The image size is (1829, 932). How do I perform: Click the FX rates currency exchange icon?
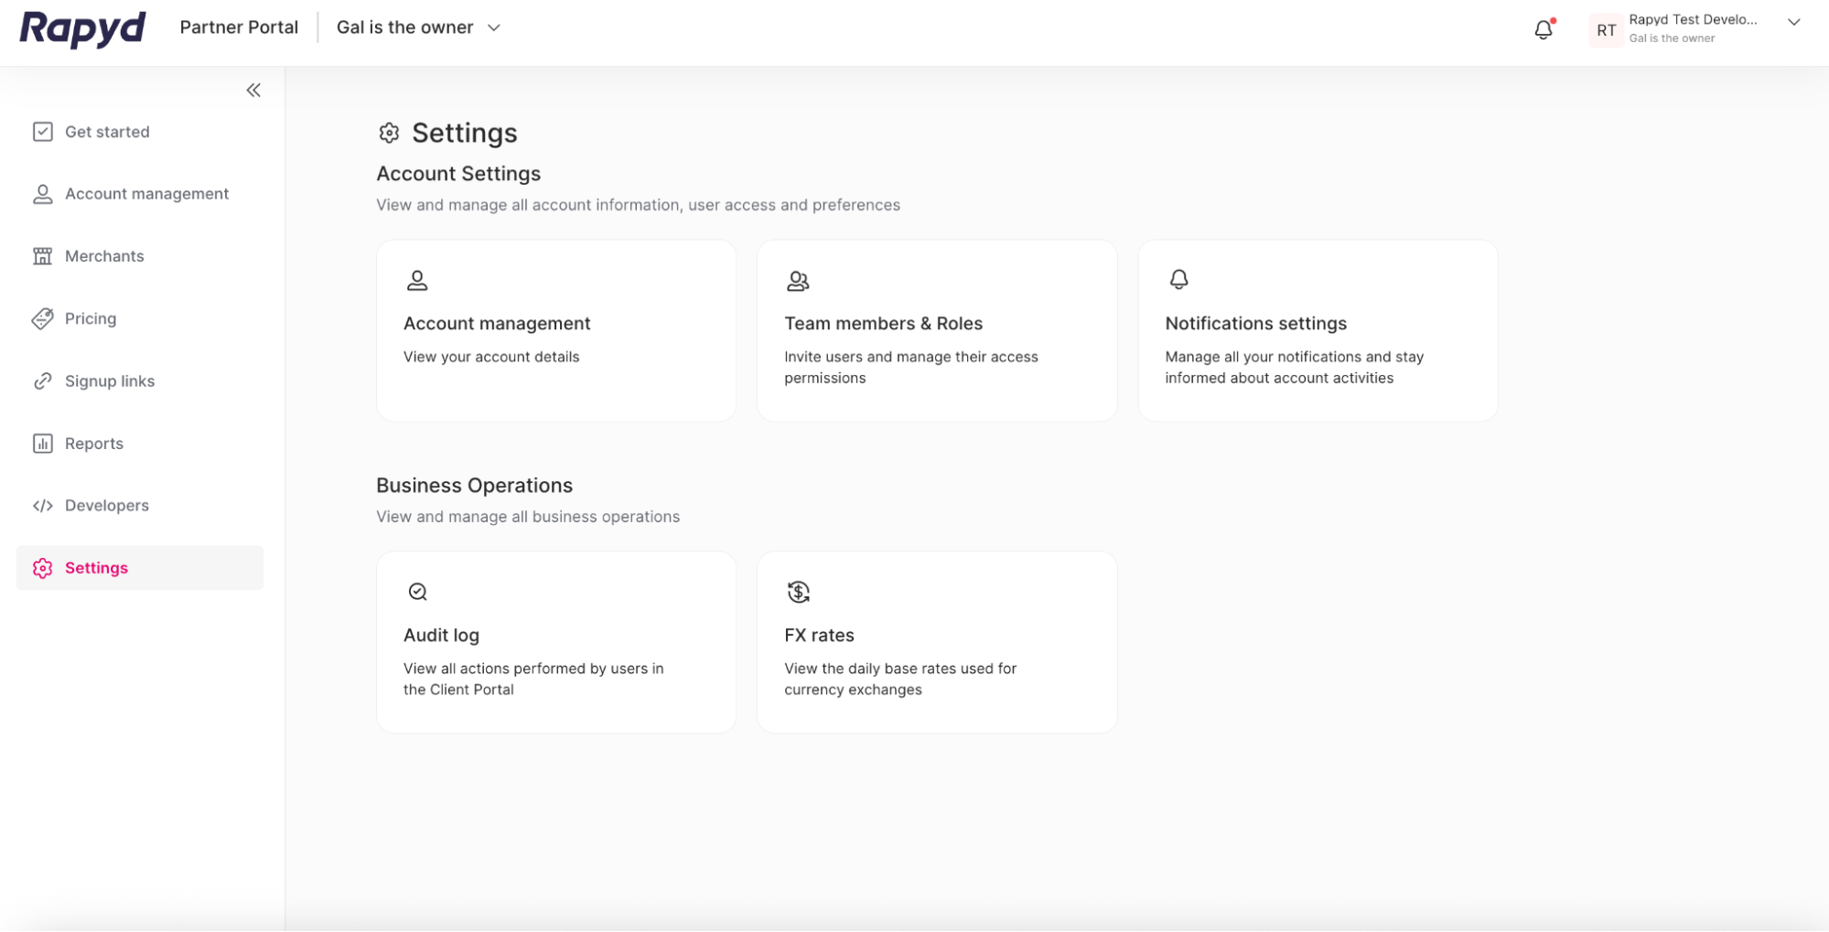798,591
